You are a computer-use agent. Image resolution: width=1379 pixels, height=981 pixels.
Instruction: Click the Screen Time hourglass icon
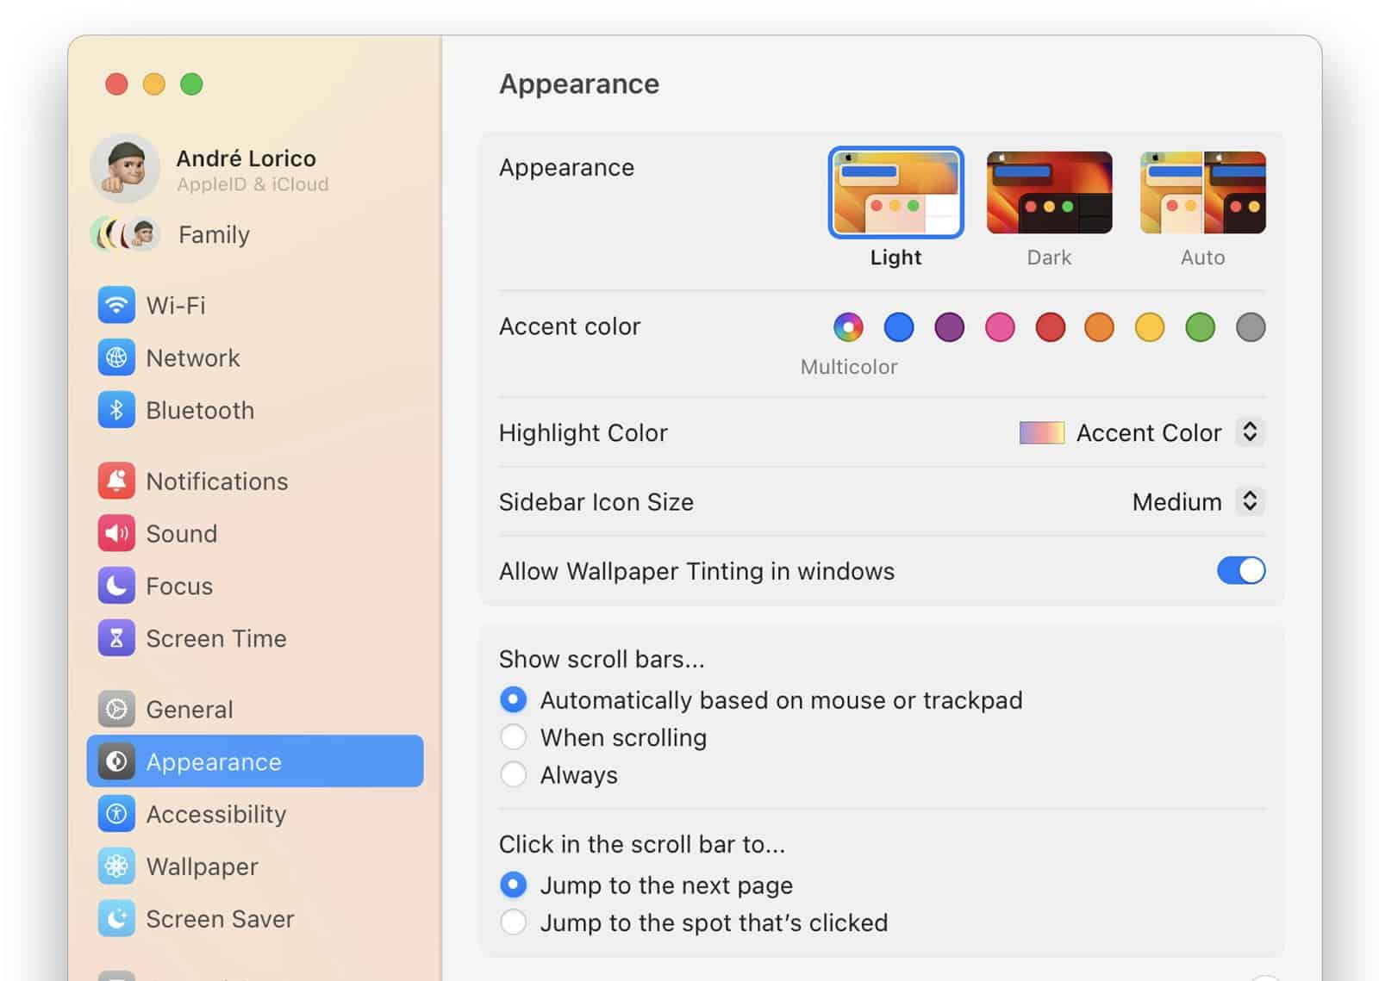coord(115,638)
